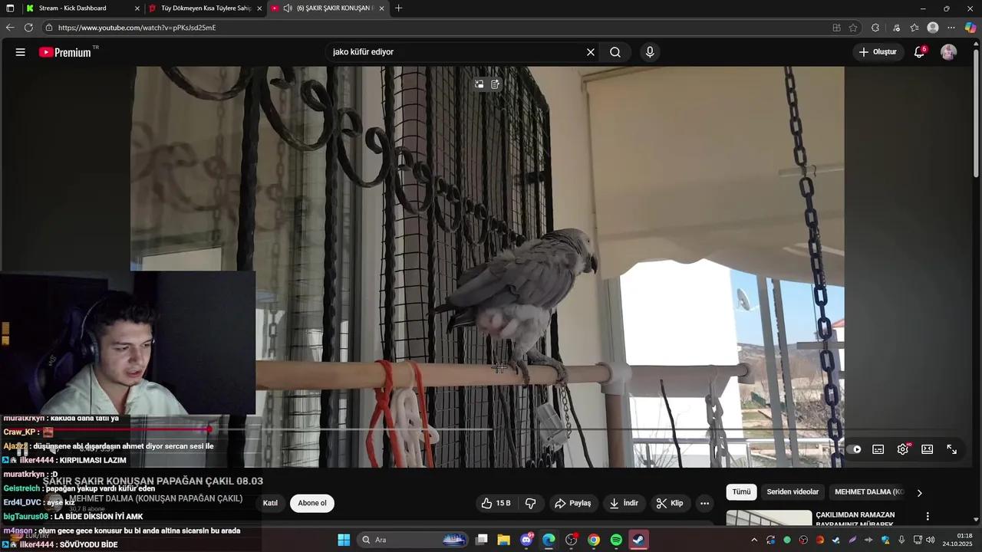Click the Paylaş share button
The width and height of the screenshot is (982, 552).
pos(572,503)
